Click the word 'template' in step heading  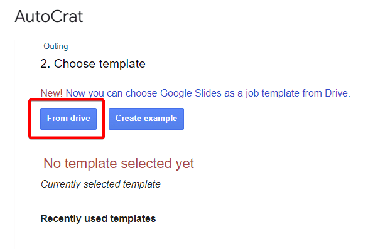(x=122, y=64)
